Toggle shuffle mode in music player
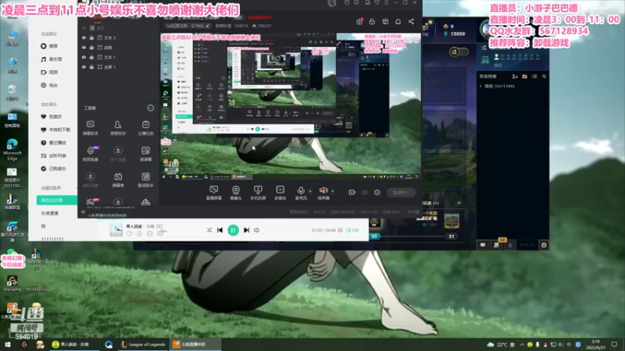Viewport: 625px width, 351px height. tap(209, 230)
